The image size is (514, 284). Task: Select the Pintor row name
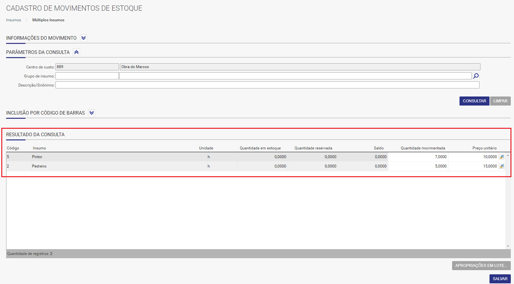[37, 157]
